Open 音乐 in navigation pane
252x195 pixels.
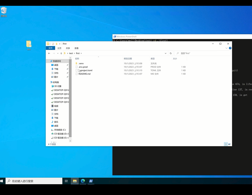55,122
